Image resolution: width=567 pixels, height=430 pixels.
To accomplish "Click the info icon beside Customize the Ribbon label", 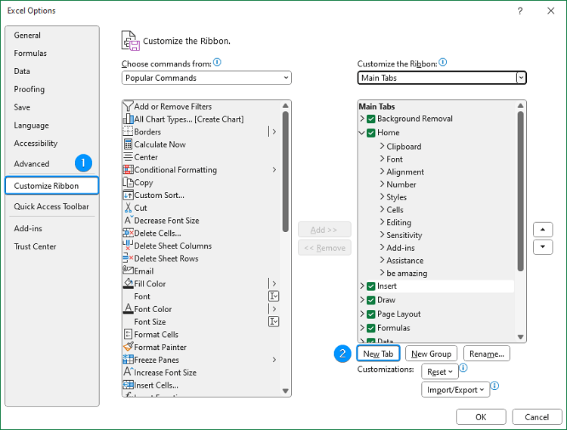I will 442,62.
